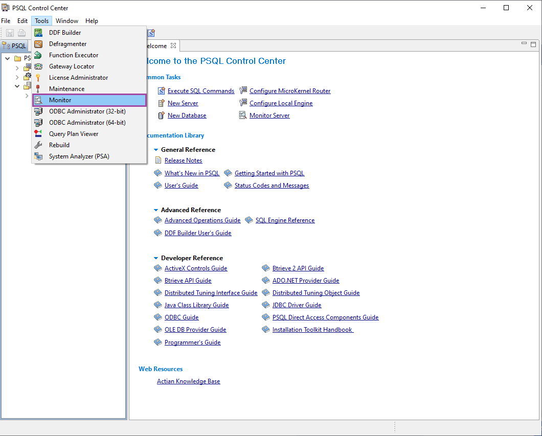Click the magnifier icon beside Monitor Server
The height and width of the screenshot is (436, 542).
coord(243,115)
